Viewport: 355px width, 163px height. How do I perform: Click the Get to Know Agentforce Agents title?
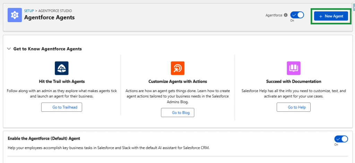click(47, 49)
